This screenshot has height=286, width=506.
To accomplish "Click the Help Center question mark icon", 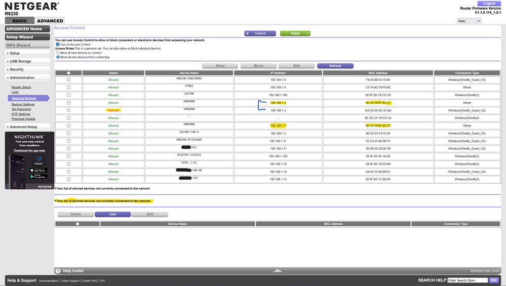I will click(x=58, y=271).
